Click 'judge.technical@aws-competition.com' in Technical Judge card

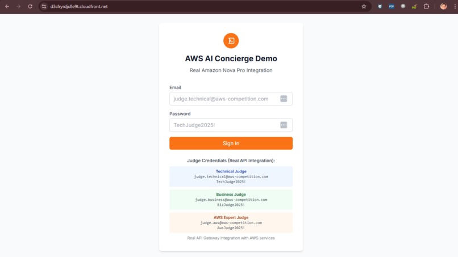coord(231,176)
